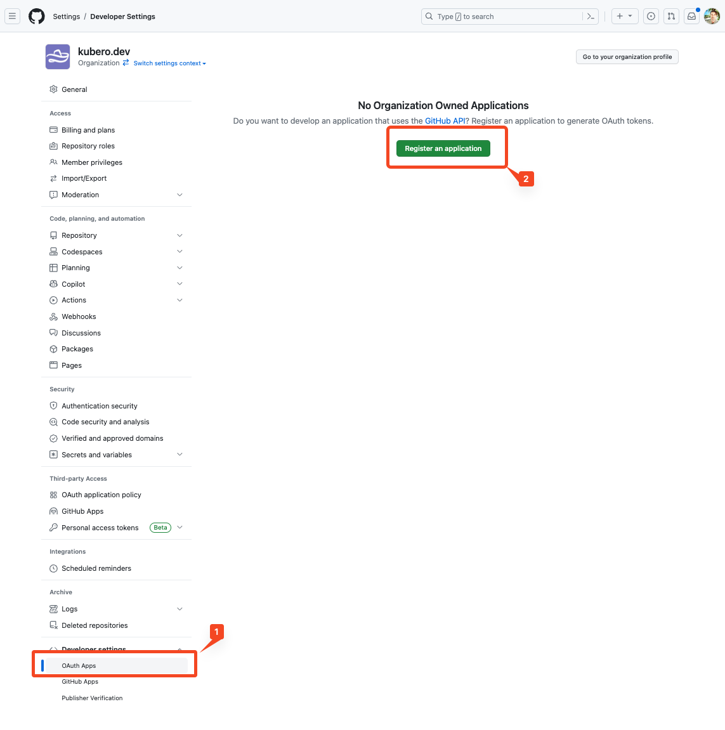Click the Actions play icon
Image resolution: width=725 pixels, height=730 pixels.
point(53,300)
